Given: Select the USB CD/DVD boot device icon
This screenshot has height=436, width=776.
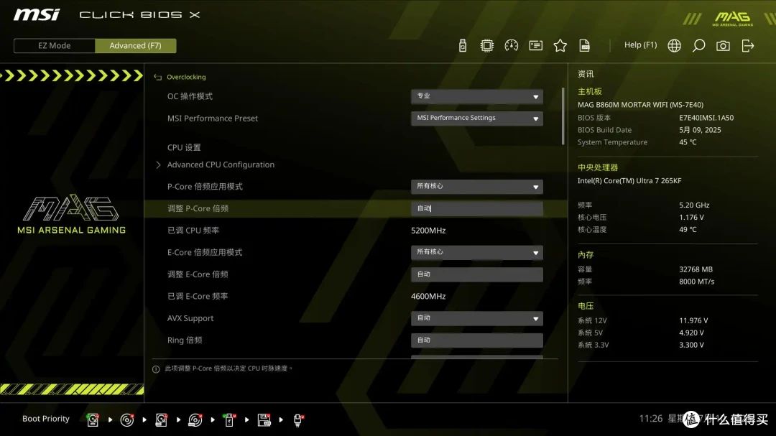Looking at the screenshot, I should (195, 419).
